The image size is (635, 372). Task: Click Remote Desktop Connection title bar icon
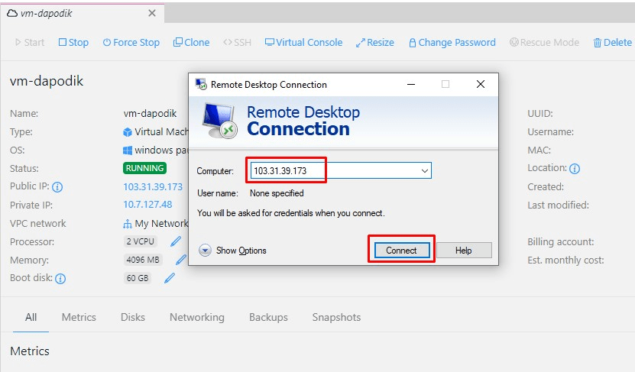tap(201, 84)
